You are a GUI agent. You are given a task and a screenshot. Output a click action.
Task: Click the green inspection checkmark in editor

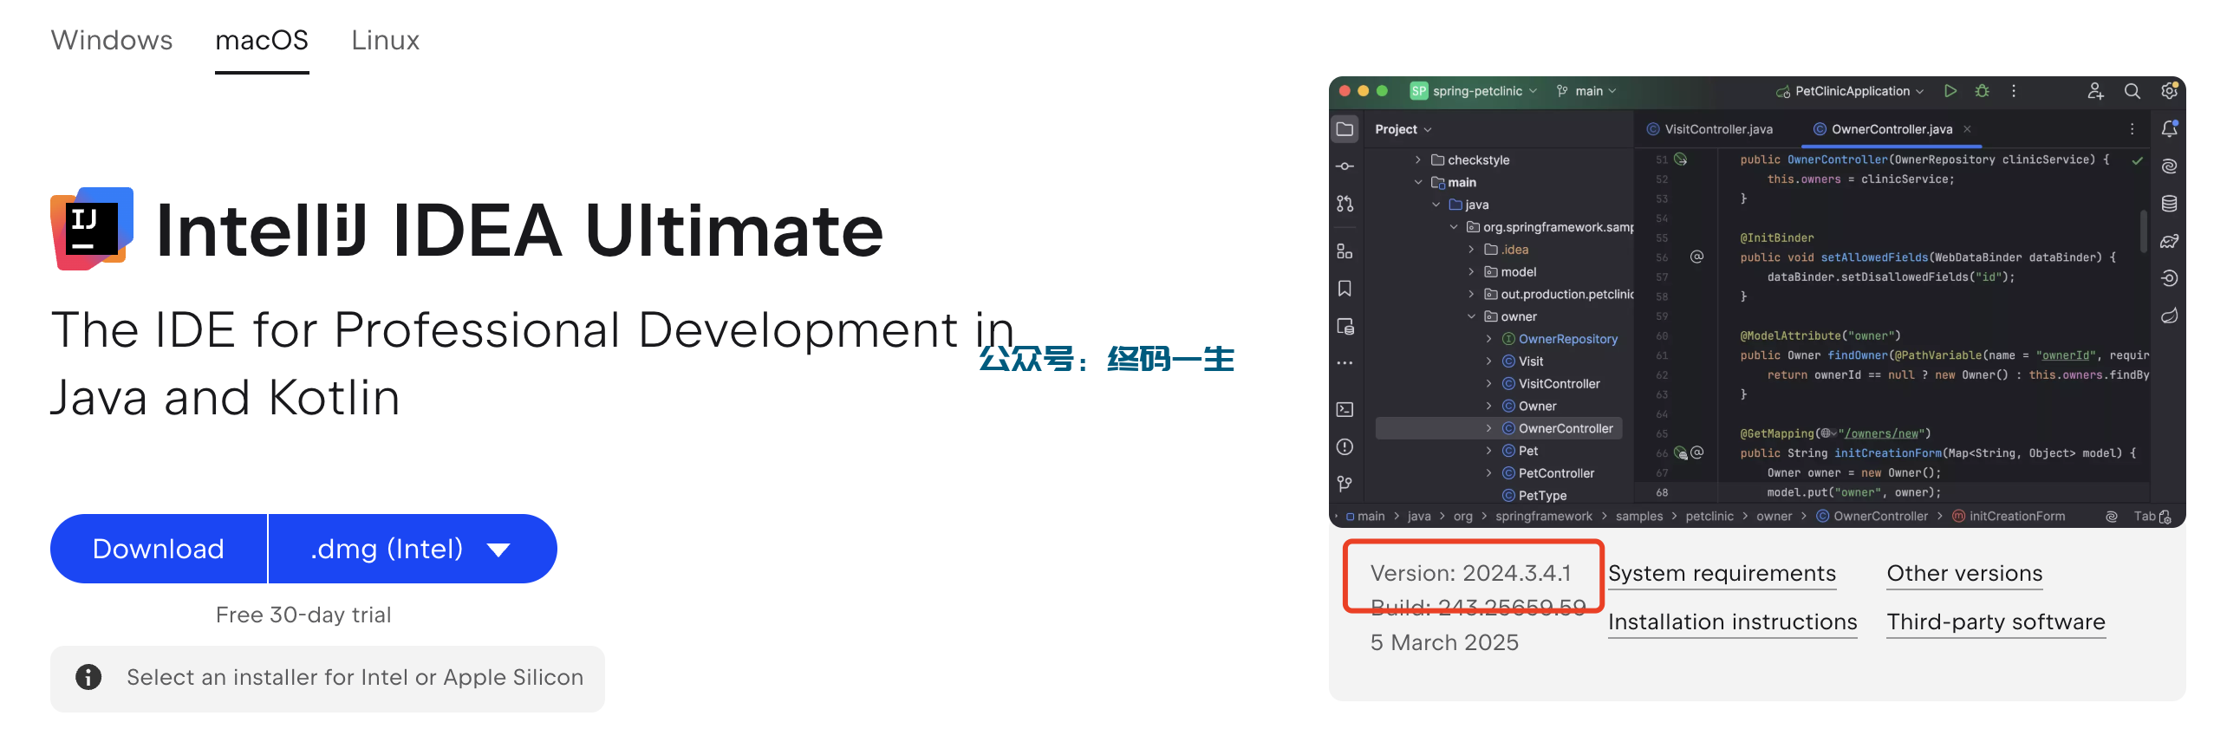point(2138,161)
